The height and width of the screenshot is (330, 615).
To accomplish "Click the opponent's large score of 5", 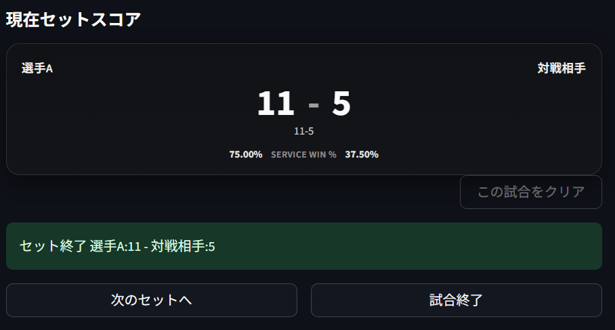I will (x=341, y=104).
